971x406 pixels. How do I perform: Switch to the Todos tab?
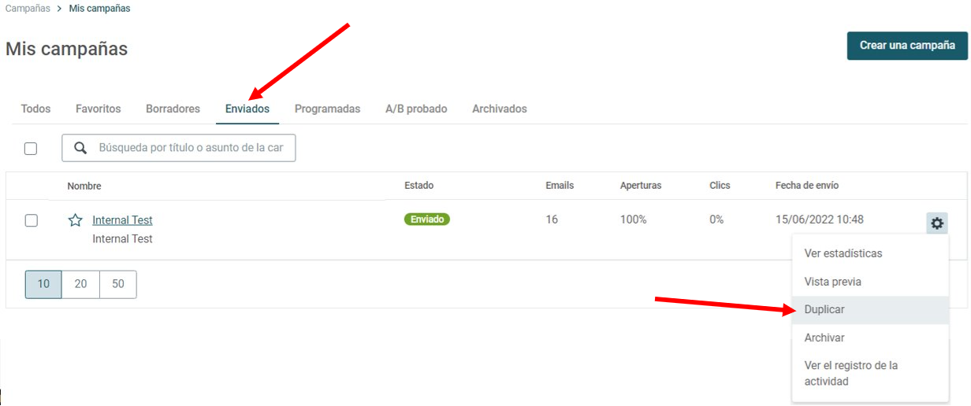tap(35, 109)
